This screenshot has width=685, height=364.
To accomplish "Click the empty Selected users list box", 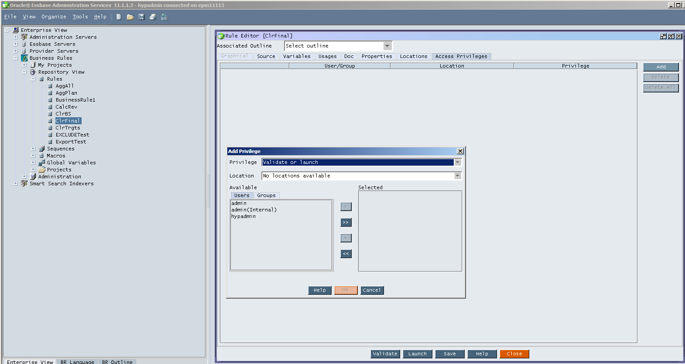I will 410,231.
